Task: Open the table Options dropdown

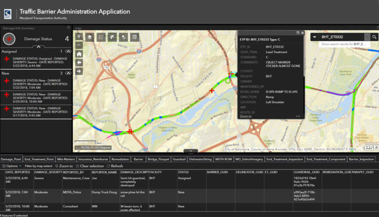Action: [x=11, y=166]
